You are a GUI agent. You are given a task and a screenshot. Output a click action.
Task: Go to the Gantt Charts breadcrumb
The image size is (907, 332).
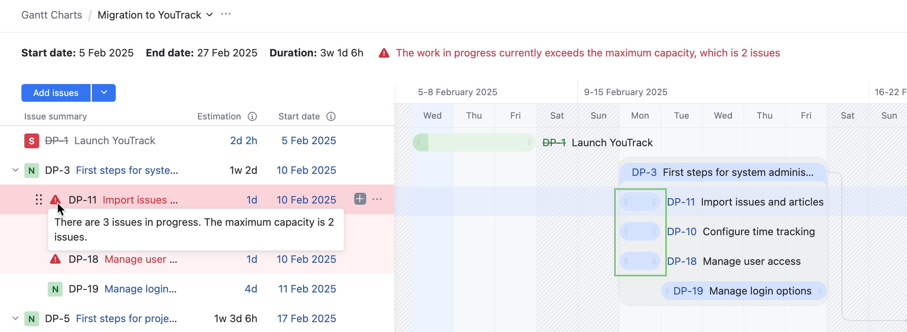[52, 15]
